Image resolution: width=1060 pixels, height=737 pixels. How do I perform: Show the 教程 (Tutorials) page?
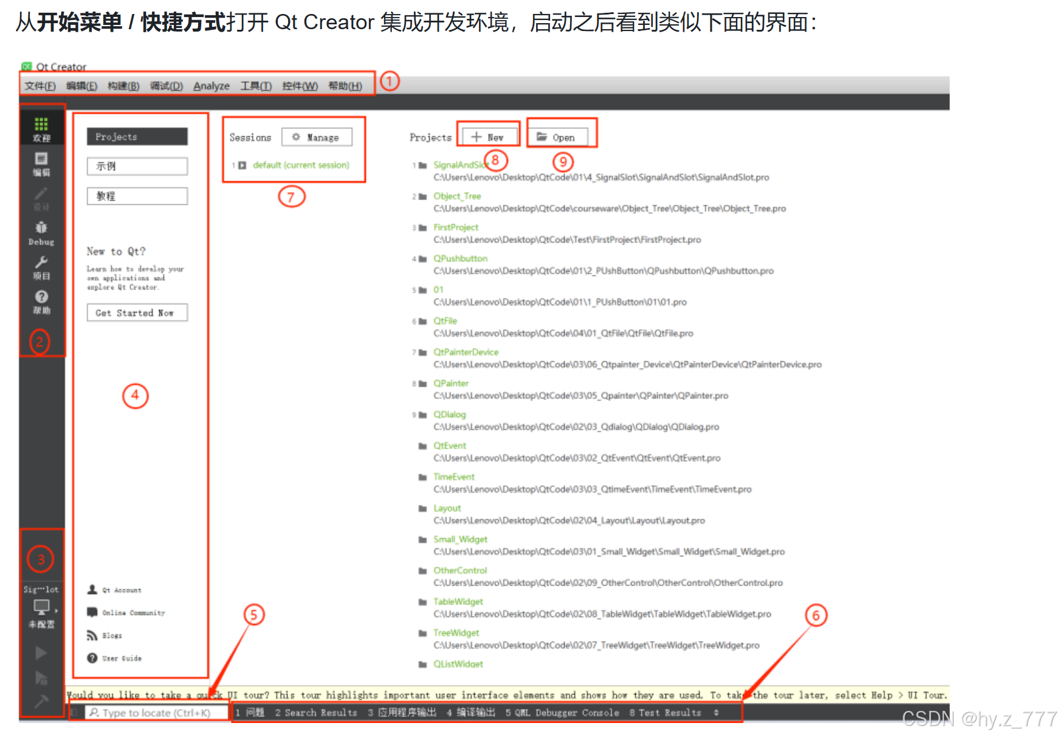click(x=137, y=196)
